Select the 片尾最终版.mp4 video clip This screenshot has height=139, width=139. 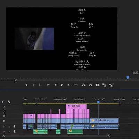[x=104, y=121]
